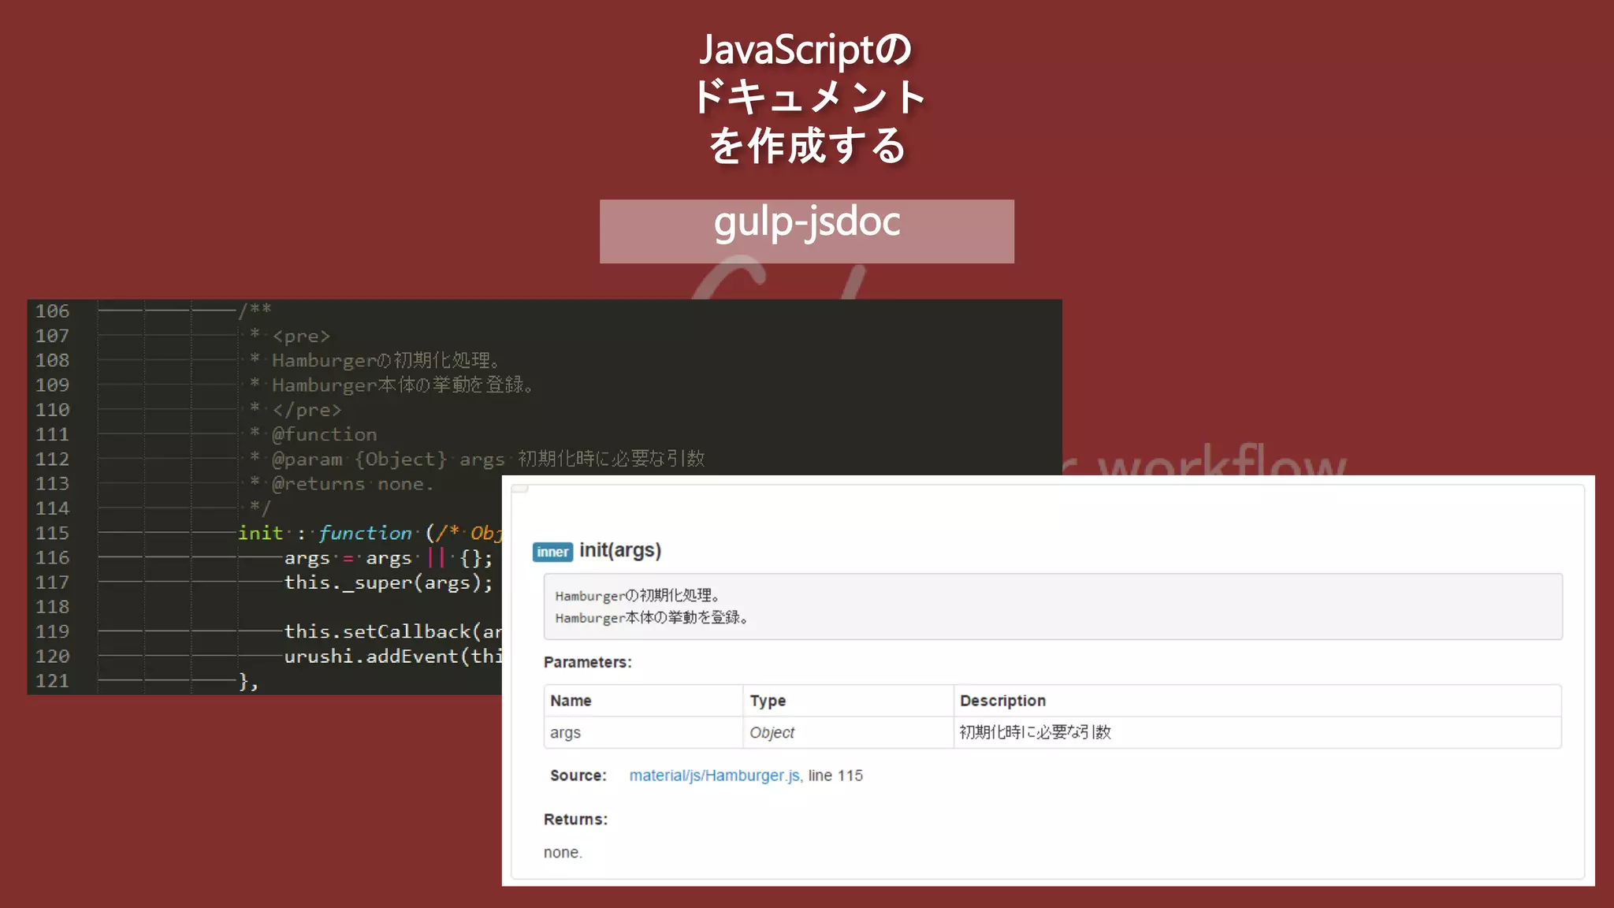Click the blue 'inner' badge
The height and width of the screenshot is (908, 1614).
tap(552, 552)
